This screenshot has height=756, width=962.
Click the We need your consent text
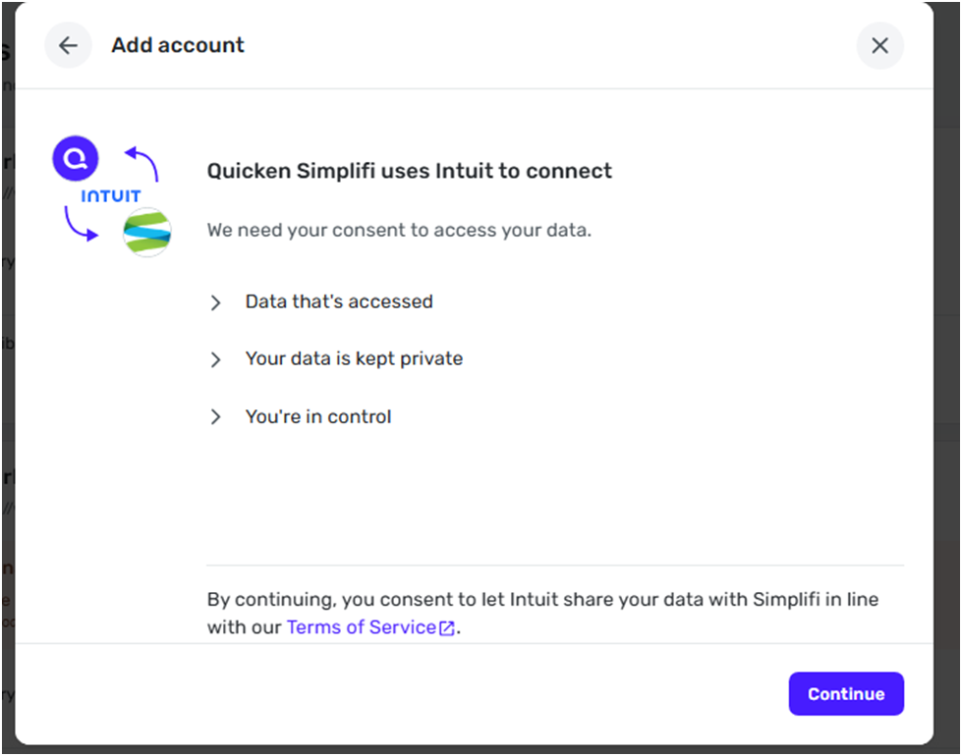[x=399, y=231]
